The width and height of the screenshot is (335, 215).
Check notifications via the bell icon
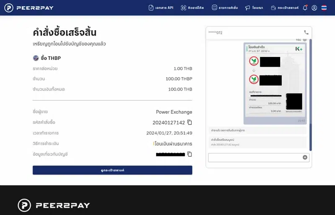pos(305,8)
